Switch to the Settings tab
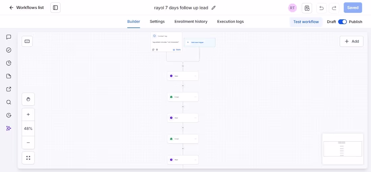This screenshot has height=172, width=371. coord(157,22)
